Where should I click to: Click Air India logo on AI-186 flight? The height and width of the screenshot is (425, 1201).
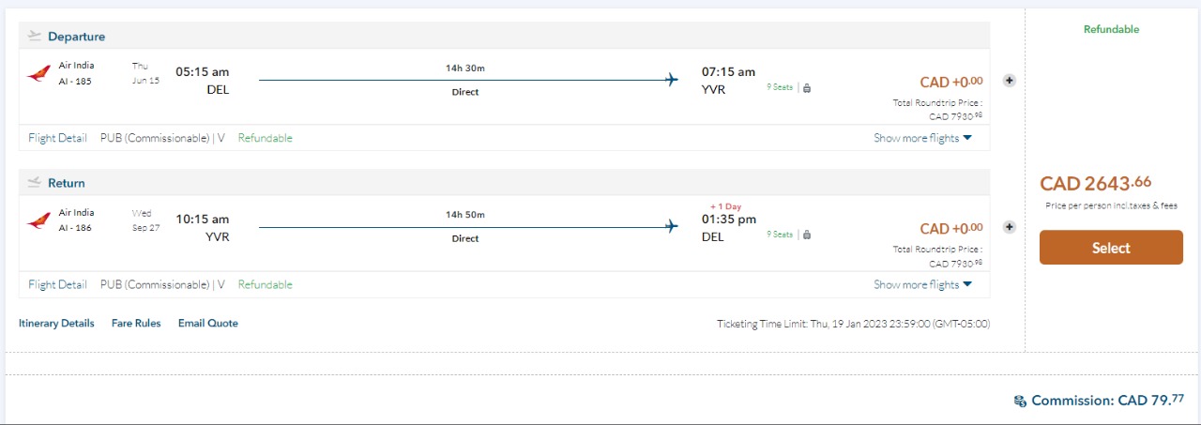click(38, 220)
